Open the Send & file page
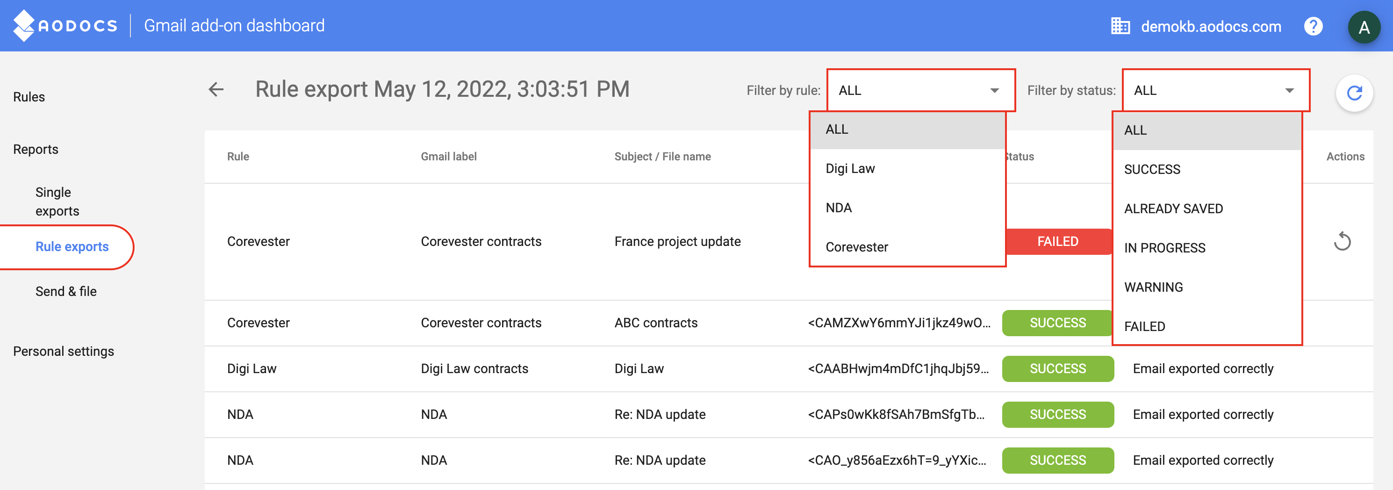Image resolution: width=1393 pixels, height=490 pixels. click(65, 291)
